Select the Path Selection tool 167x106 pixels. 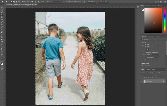(x=2, y=49)
